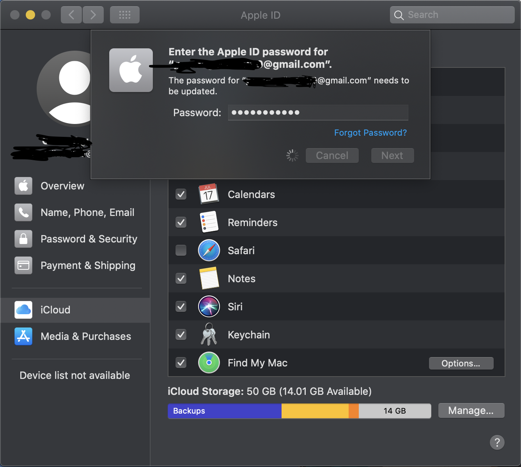521x467 pixels.
Task: Click the Apple icon beside Overview
Action: tap(23, 186)
